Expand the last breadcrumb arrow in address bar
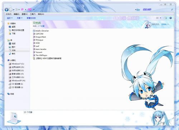Screen dimensions: 179x130 coord(34,10)
